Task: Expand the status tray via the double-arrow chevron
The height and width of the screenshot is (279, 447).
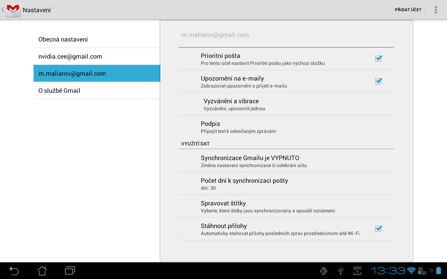Action: tap(432, 270)
